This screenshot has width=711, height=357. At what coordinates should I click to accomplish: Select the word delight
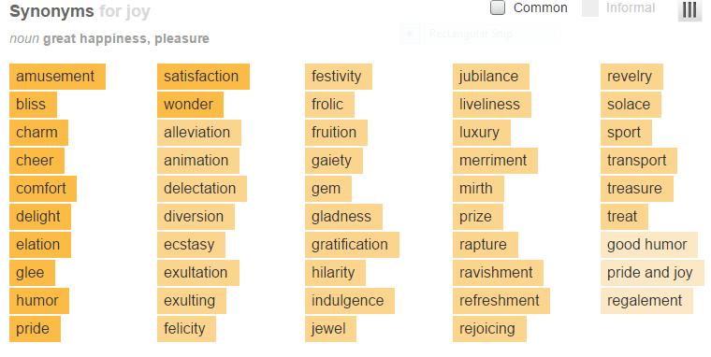click(40, 217)
